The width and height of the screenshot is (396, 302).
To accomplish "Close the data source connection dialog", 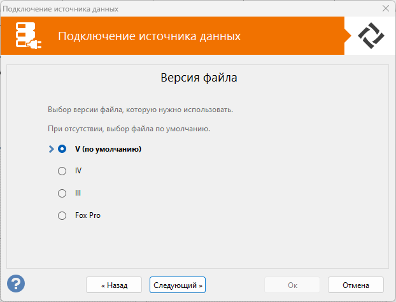I will tap(385, 9).
